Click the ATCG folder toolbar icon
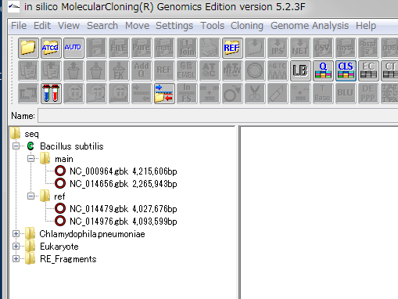This screenshot has height=299, width=398. point(51,48)
